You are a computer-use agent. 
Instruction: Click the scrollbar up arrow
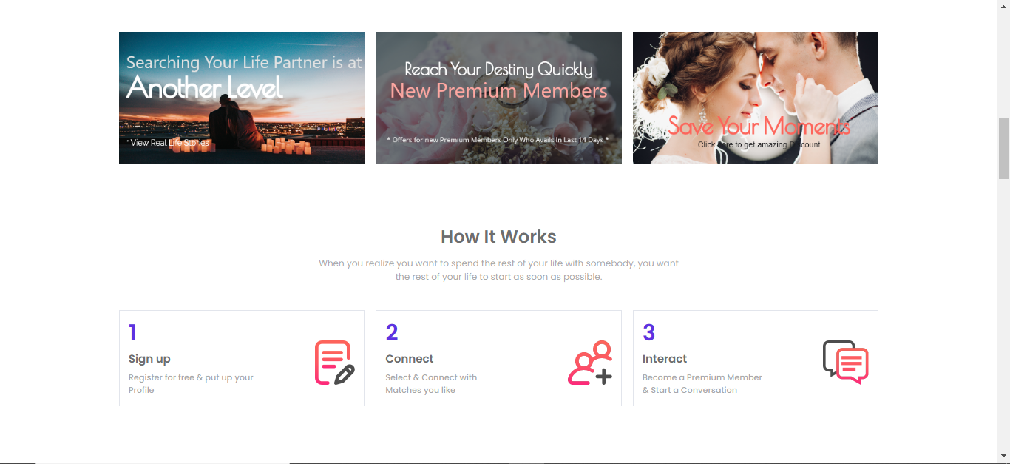click(x=1003, y=6)
